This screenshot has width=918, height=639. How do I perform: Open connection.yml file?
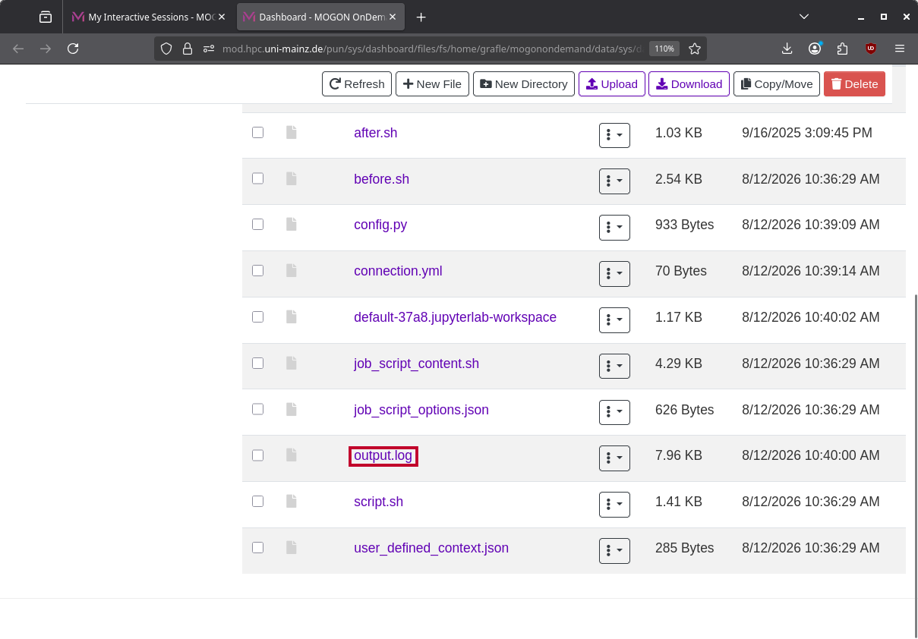tap(398, 271)
